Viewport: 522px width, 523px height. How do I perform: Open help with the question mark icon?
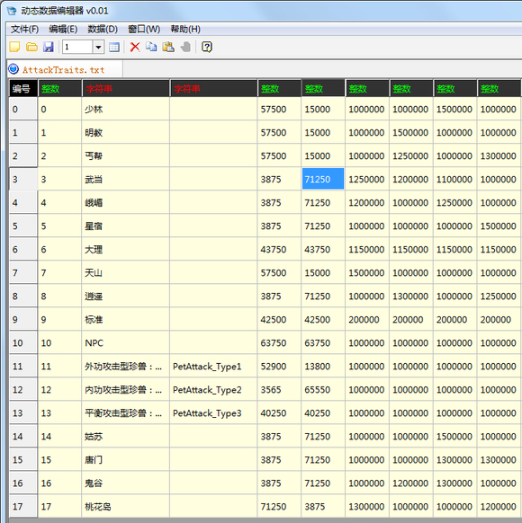point(207,47)
